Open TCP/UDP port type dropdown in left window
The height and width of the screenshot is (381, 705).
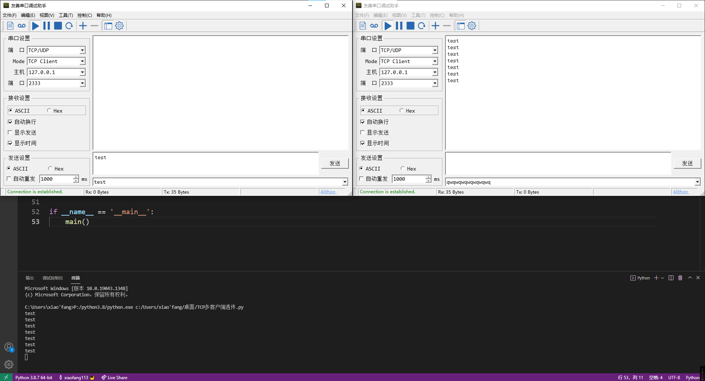point(82,50)
